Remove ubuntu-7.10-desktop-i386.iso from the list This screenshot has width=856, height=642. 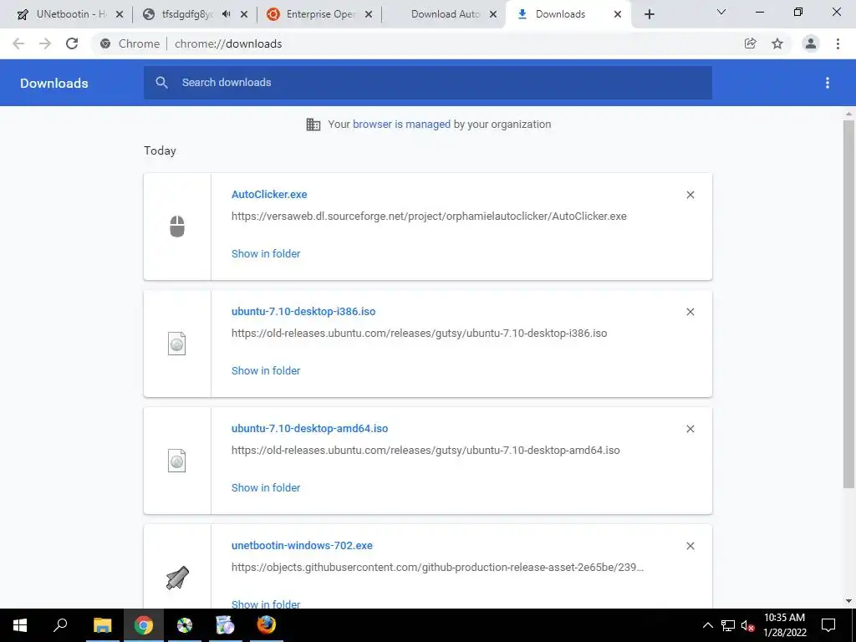click(690, 312)
